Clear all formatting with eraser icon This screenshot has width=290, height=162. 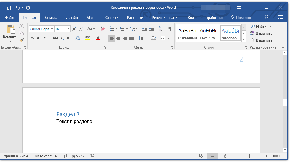pos(103,29)
